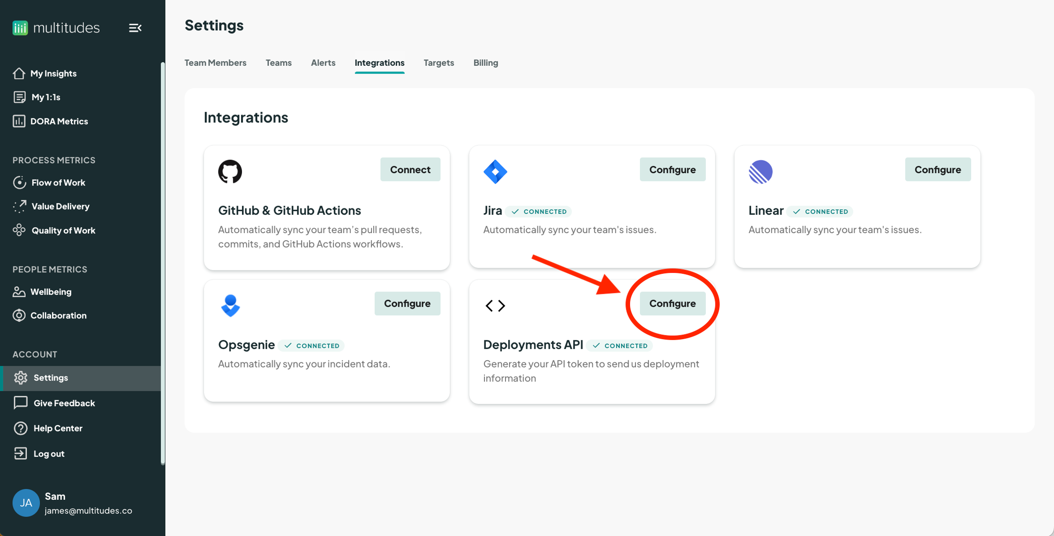
Task: Collapse the sidebar with the menu icon
Action: 135,28
